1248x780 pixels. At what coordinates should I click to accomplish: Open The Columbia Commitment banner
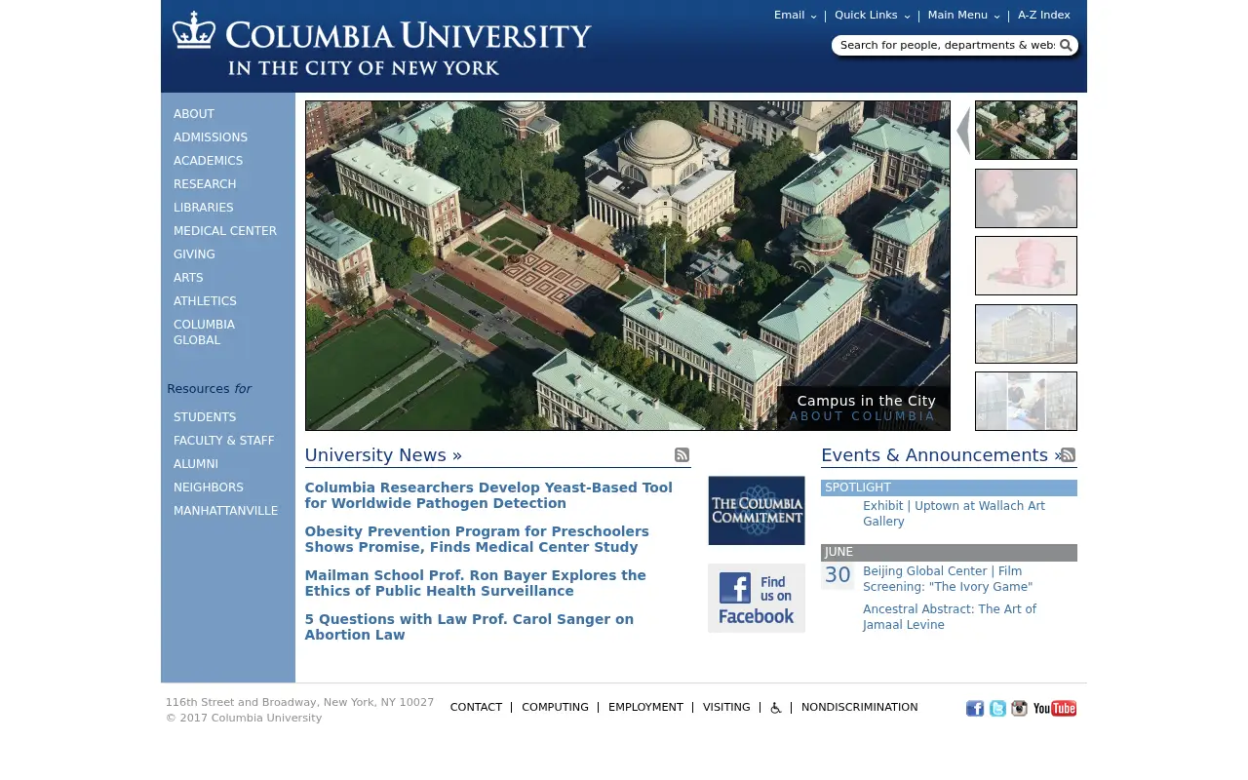[x=757, y=510]
